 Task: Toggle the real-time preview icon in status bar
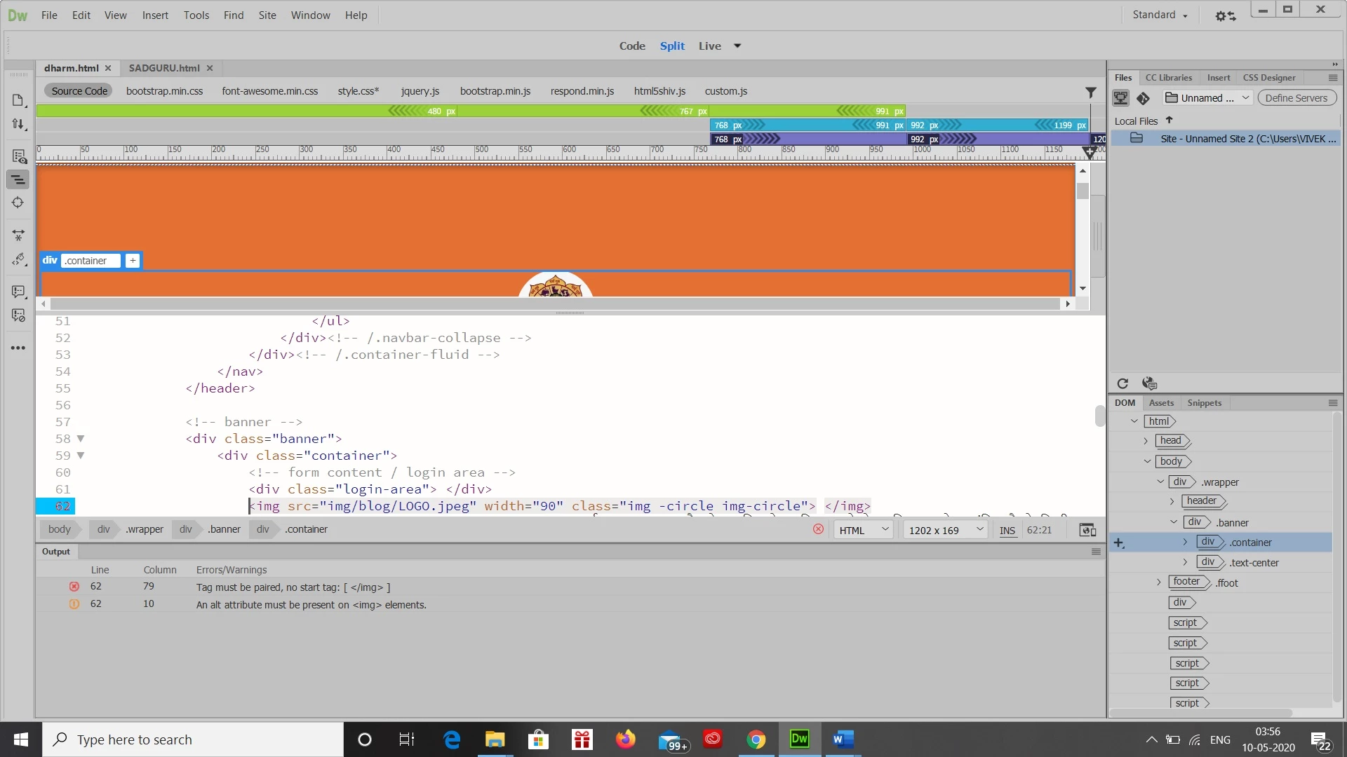[x=1087, y=530]
